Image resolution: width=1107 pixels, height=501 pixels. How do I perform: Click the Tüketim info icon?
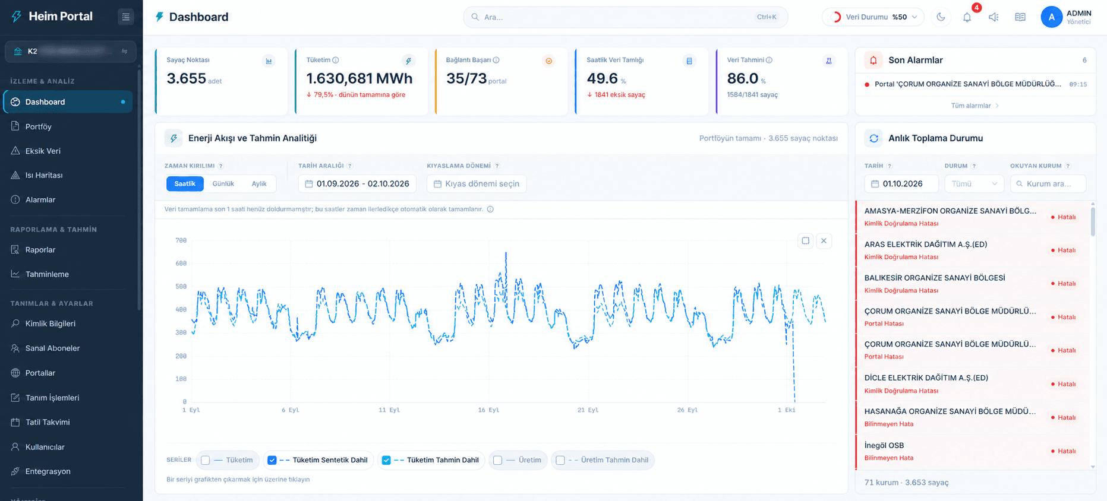[336, 60]
